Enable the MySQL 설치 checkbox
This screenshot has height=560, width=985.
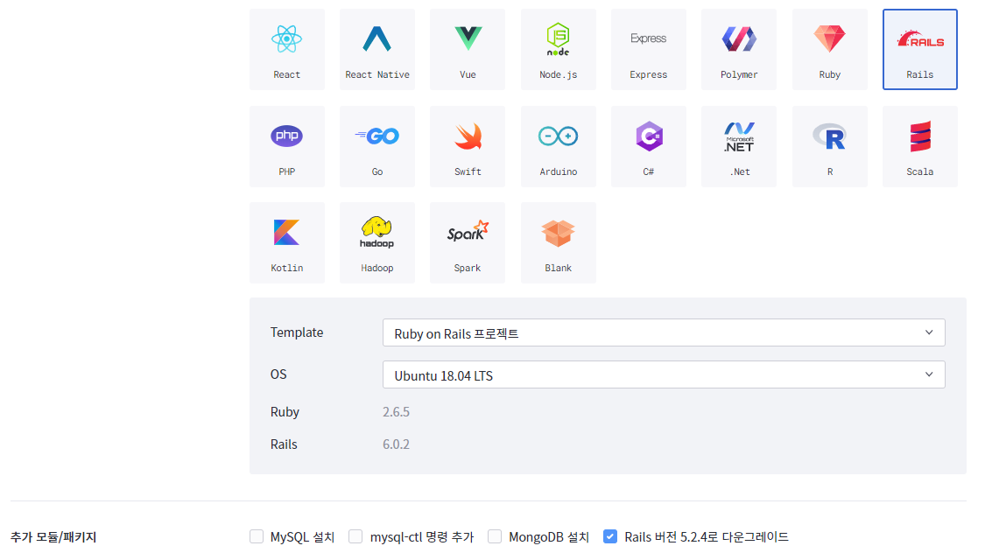pos(257,536)
